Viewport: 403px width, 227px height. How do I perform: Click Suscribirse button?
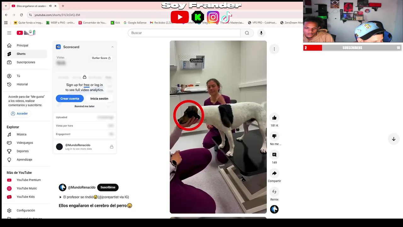[x=108, y=187]
